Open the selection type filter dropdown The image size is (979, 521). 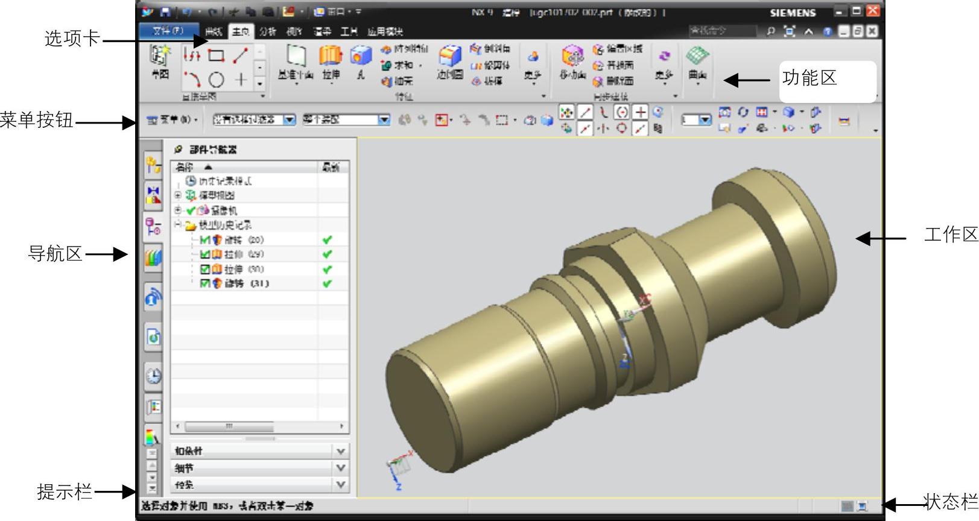pos(290,120)
